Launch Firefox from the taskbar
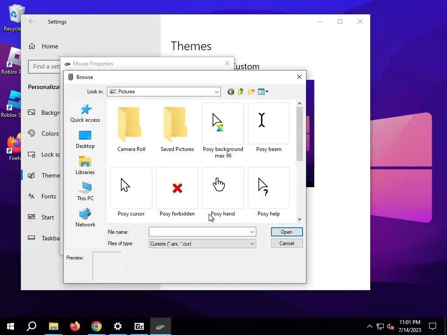 pos(75,326)
